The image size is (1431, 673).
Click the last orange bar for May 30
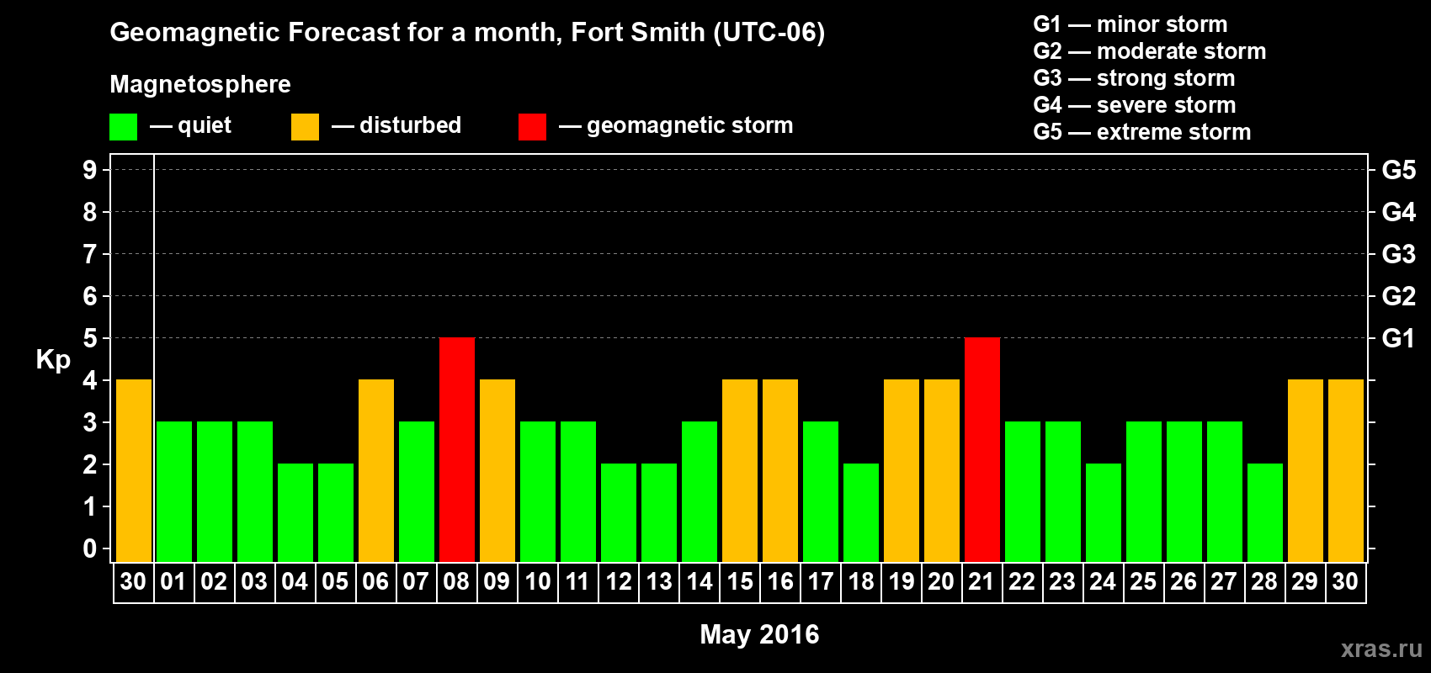[x=1346, y=471]
